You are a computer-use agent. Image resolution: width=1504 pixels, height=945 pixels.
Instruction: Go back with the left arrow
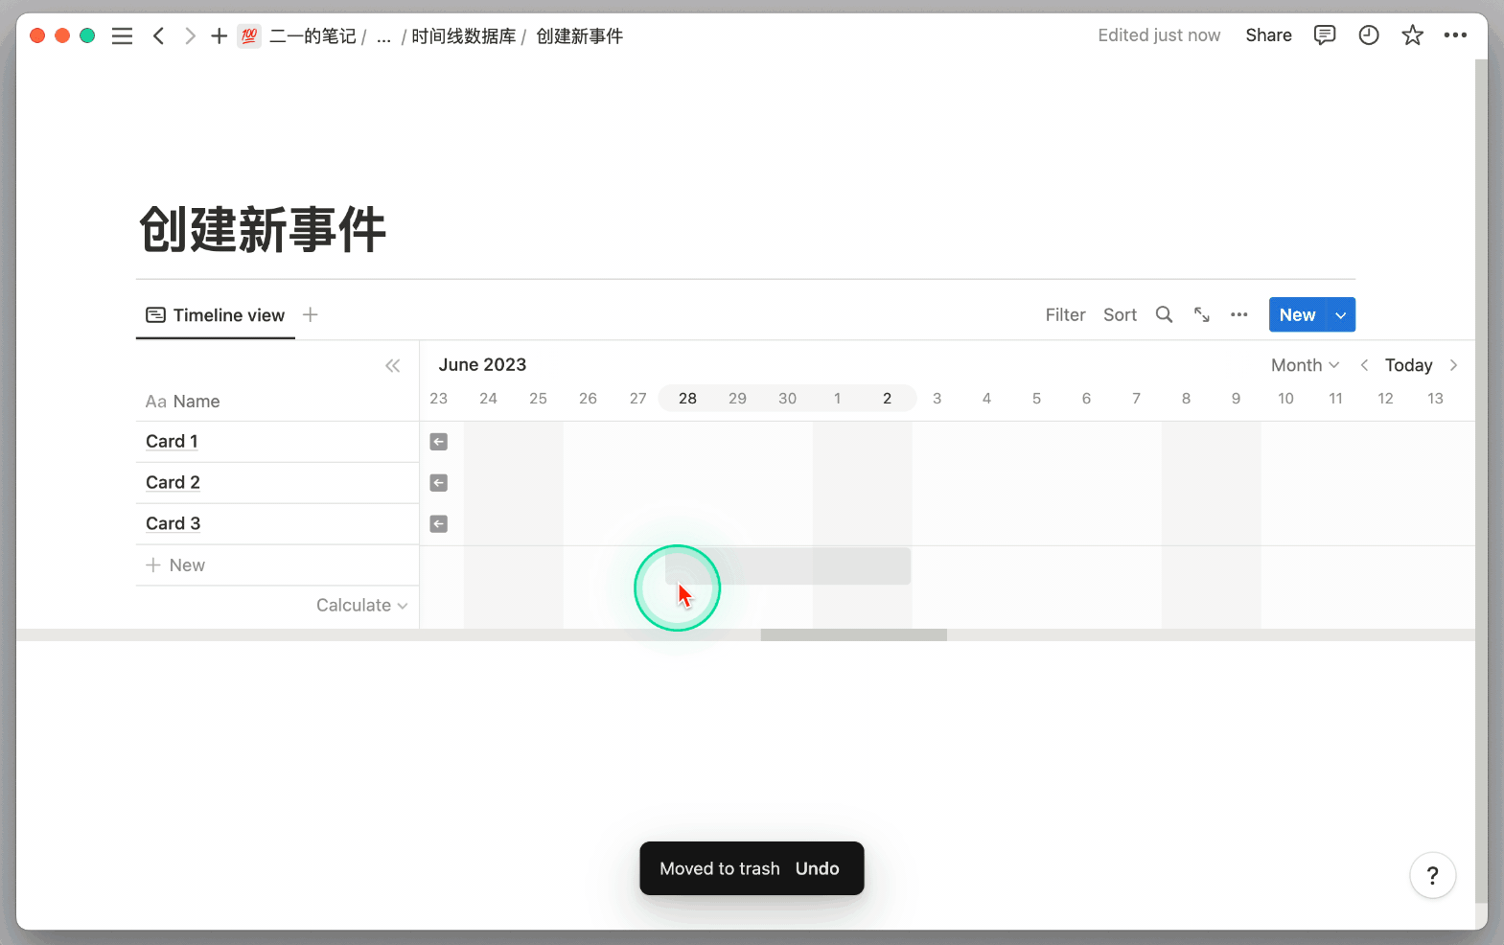click(159, 36)
